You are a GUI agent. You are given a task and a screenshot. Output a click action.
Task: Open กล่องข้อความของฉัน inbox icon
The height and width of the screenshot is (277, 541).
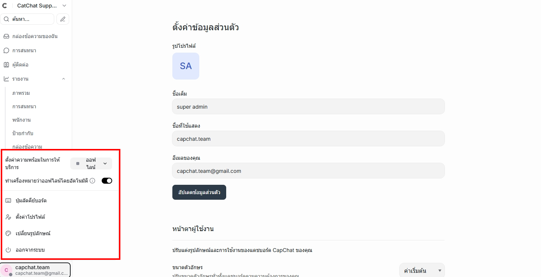[6, 36]
